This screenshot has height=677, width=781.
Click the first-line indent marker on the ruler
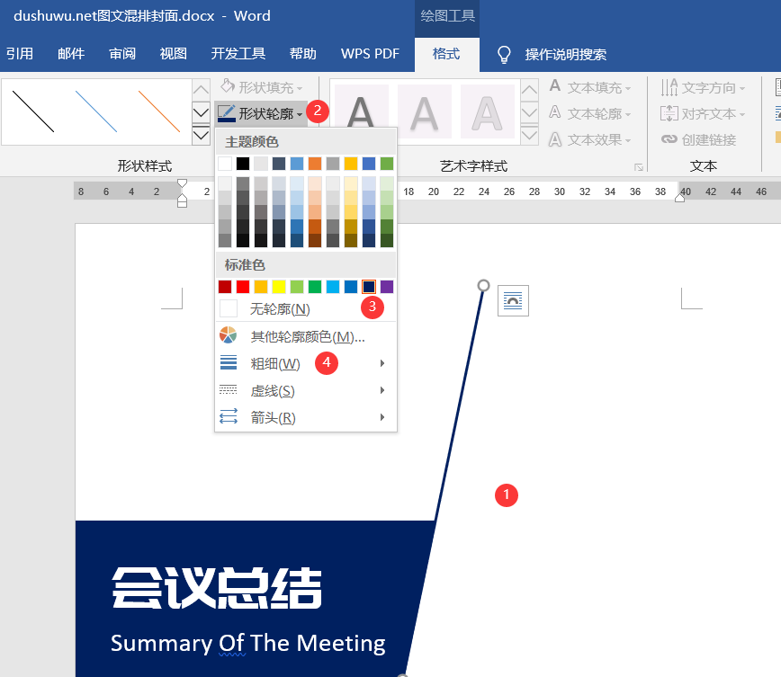(x=183, y=183)
